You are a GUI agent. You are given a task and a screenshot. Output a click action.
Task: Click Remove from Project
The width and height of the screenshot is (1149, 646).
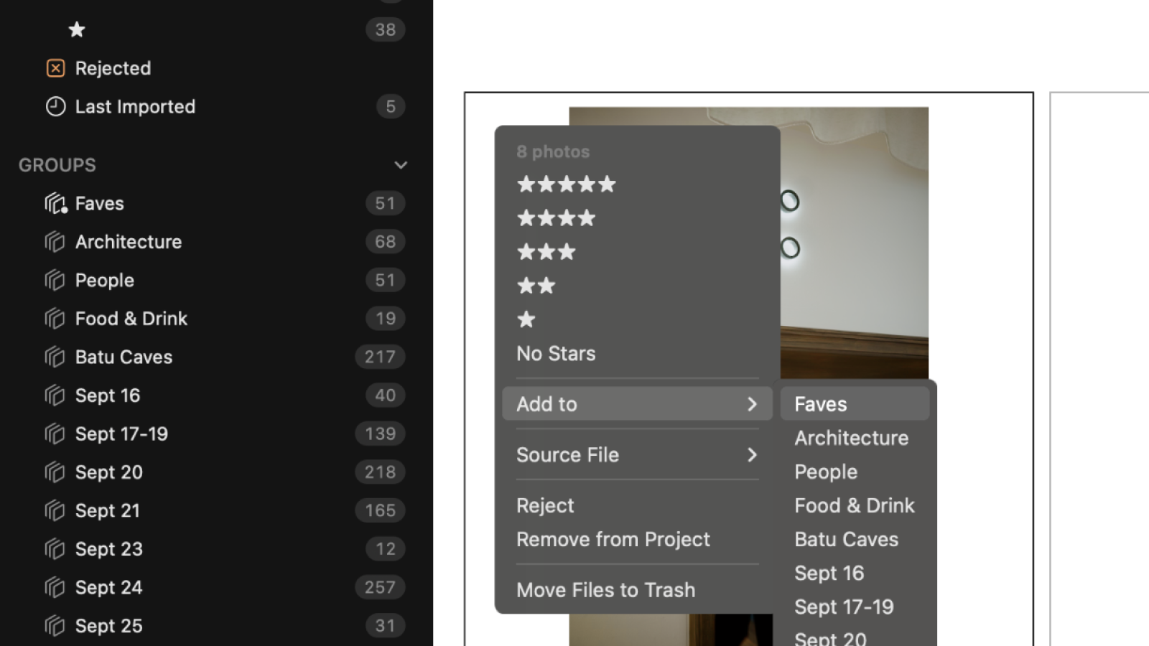point(613,539)
